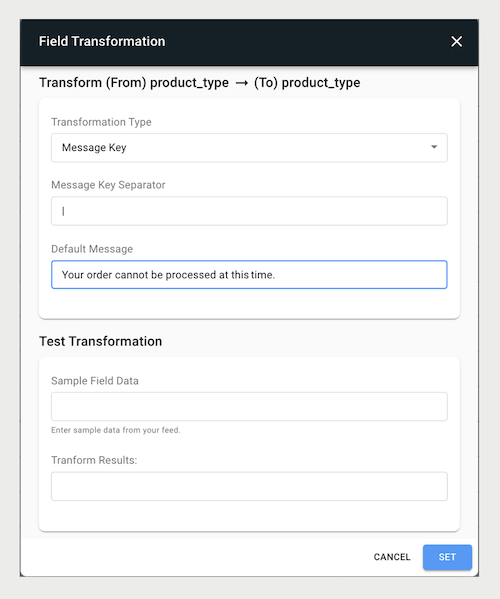The height and width of the screenshot is (599, 500).
Task: Click the Field Transformation title
Action: (x=102, y=41)
